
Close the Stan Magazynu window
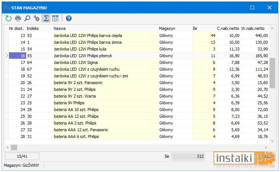269,7
